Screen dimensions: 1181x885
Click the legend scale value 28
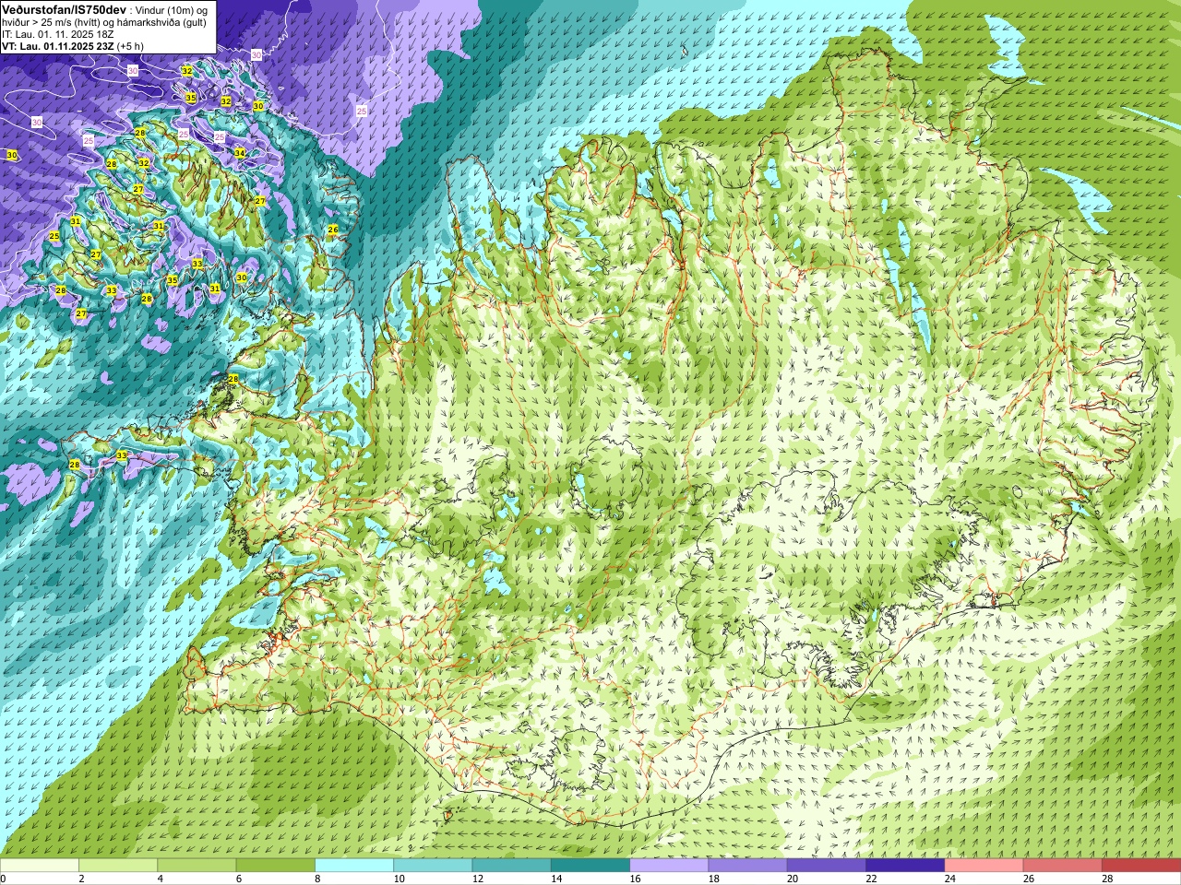[1107, 879]
